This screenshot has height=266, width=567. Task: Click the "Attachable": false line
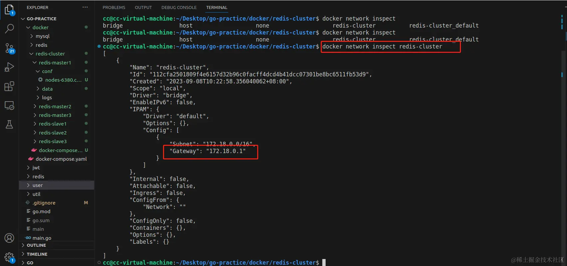(162, 186)
